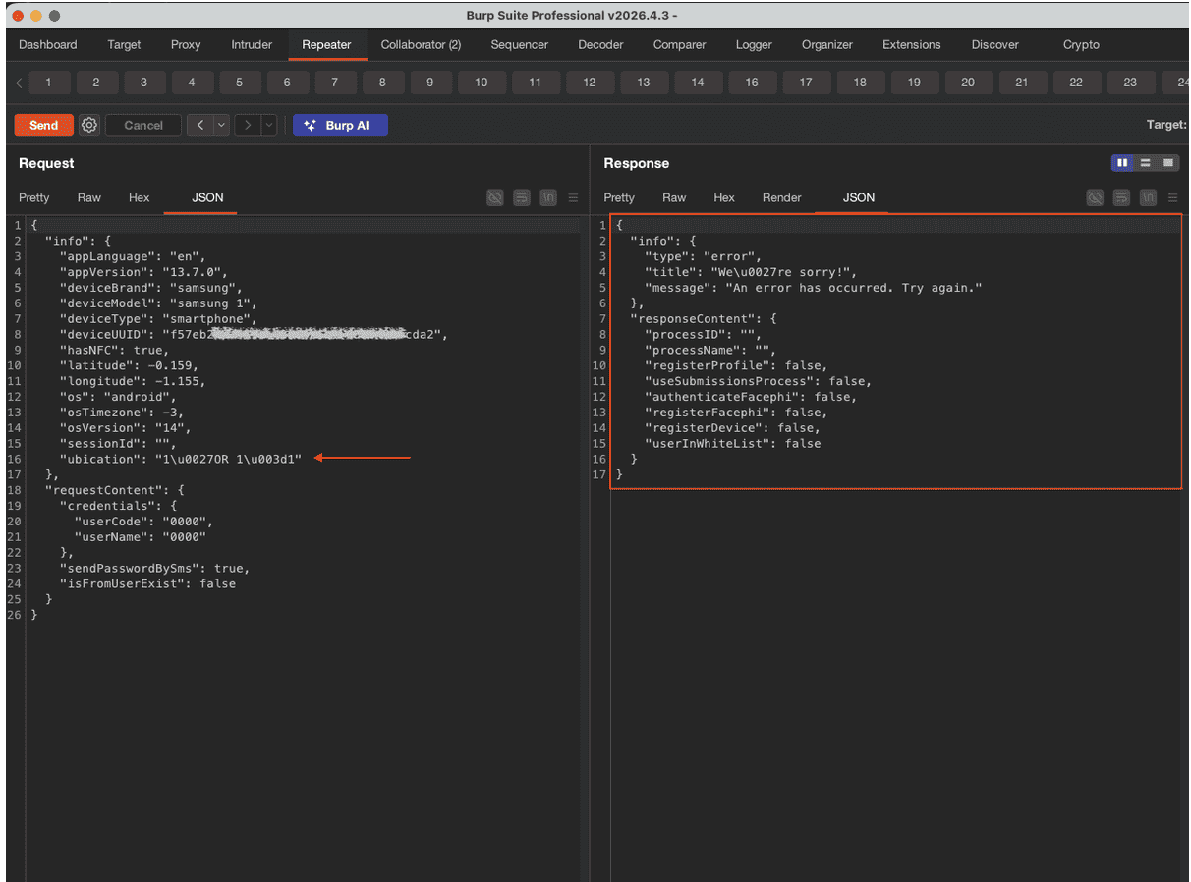Open history dropdown beside the back arrow

(x=221, y=125)
